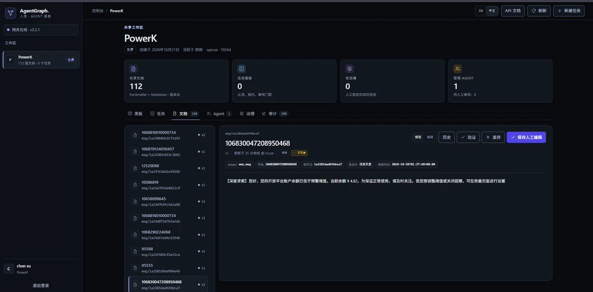Go to 控制台 breadcrumb
The height and width of the screenshot is (292, 593).
[98, 10]
